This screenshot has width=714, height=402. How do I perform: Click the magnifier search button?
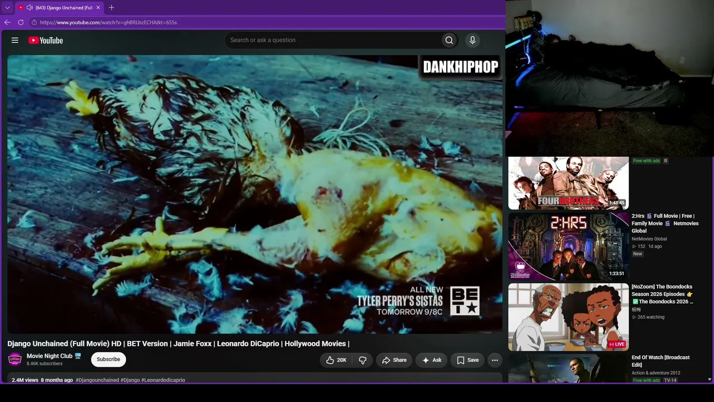click(x=449, y=40)
